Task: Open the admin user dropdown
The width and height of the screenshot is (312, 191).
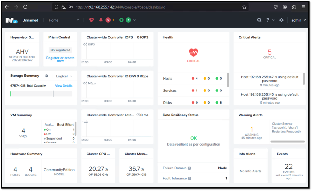Action: [x=299, y=20]
